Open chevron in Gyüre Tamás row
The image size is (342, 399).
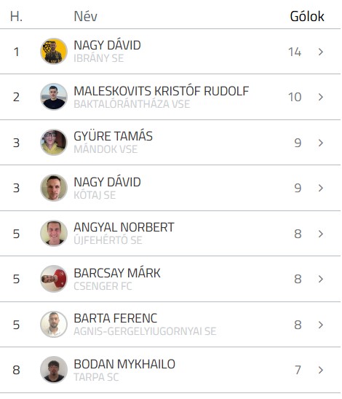pos(321,143)
